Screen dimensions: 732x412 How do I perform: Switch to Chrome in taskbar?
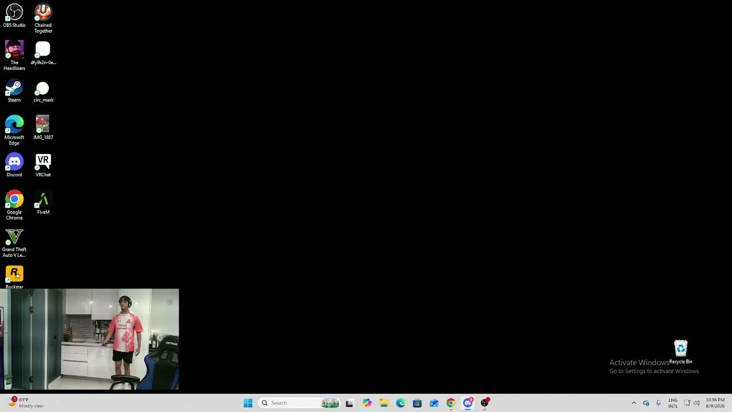click(x=451, y=403)
